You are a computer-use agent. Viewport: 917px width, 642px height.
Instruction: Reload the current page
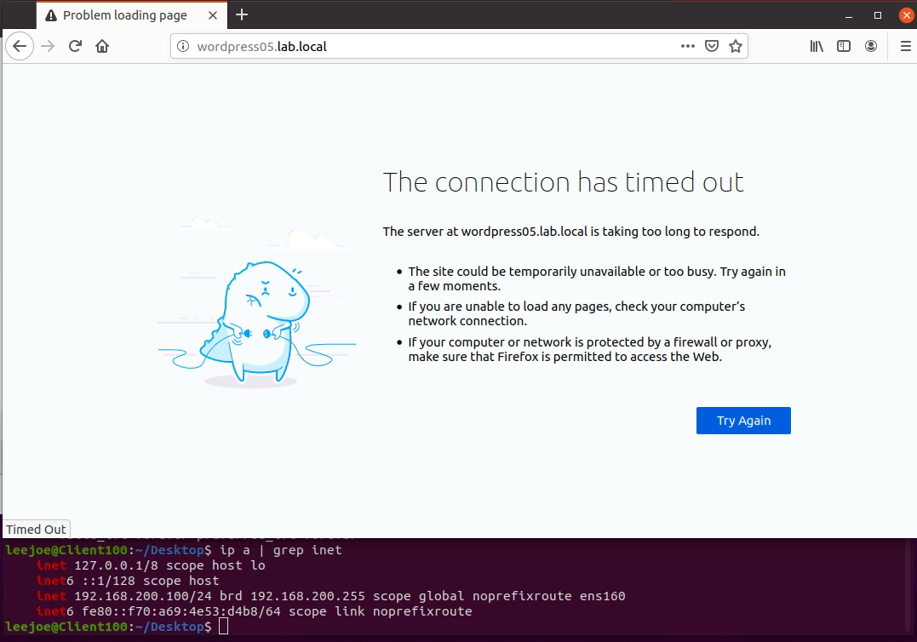[x=75, y=46]
